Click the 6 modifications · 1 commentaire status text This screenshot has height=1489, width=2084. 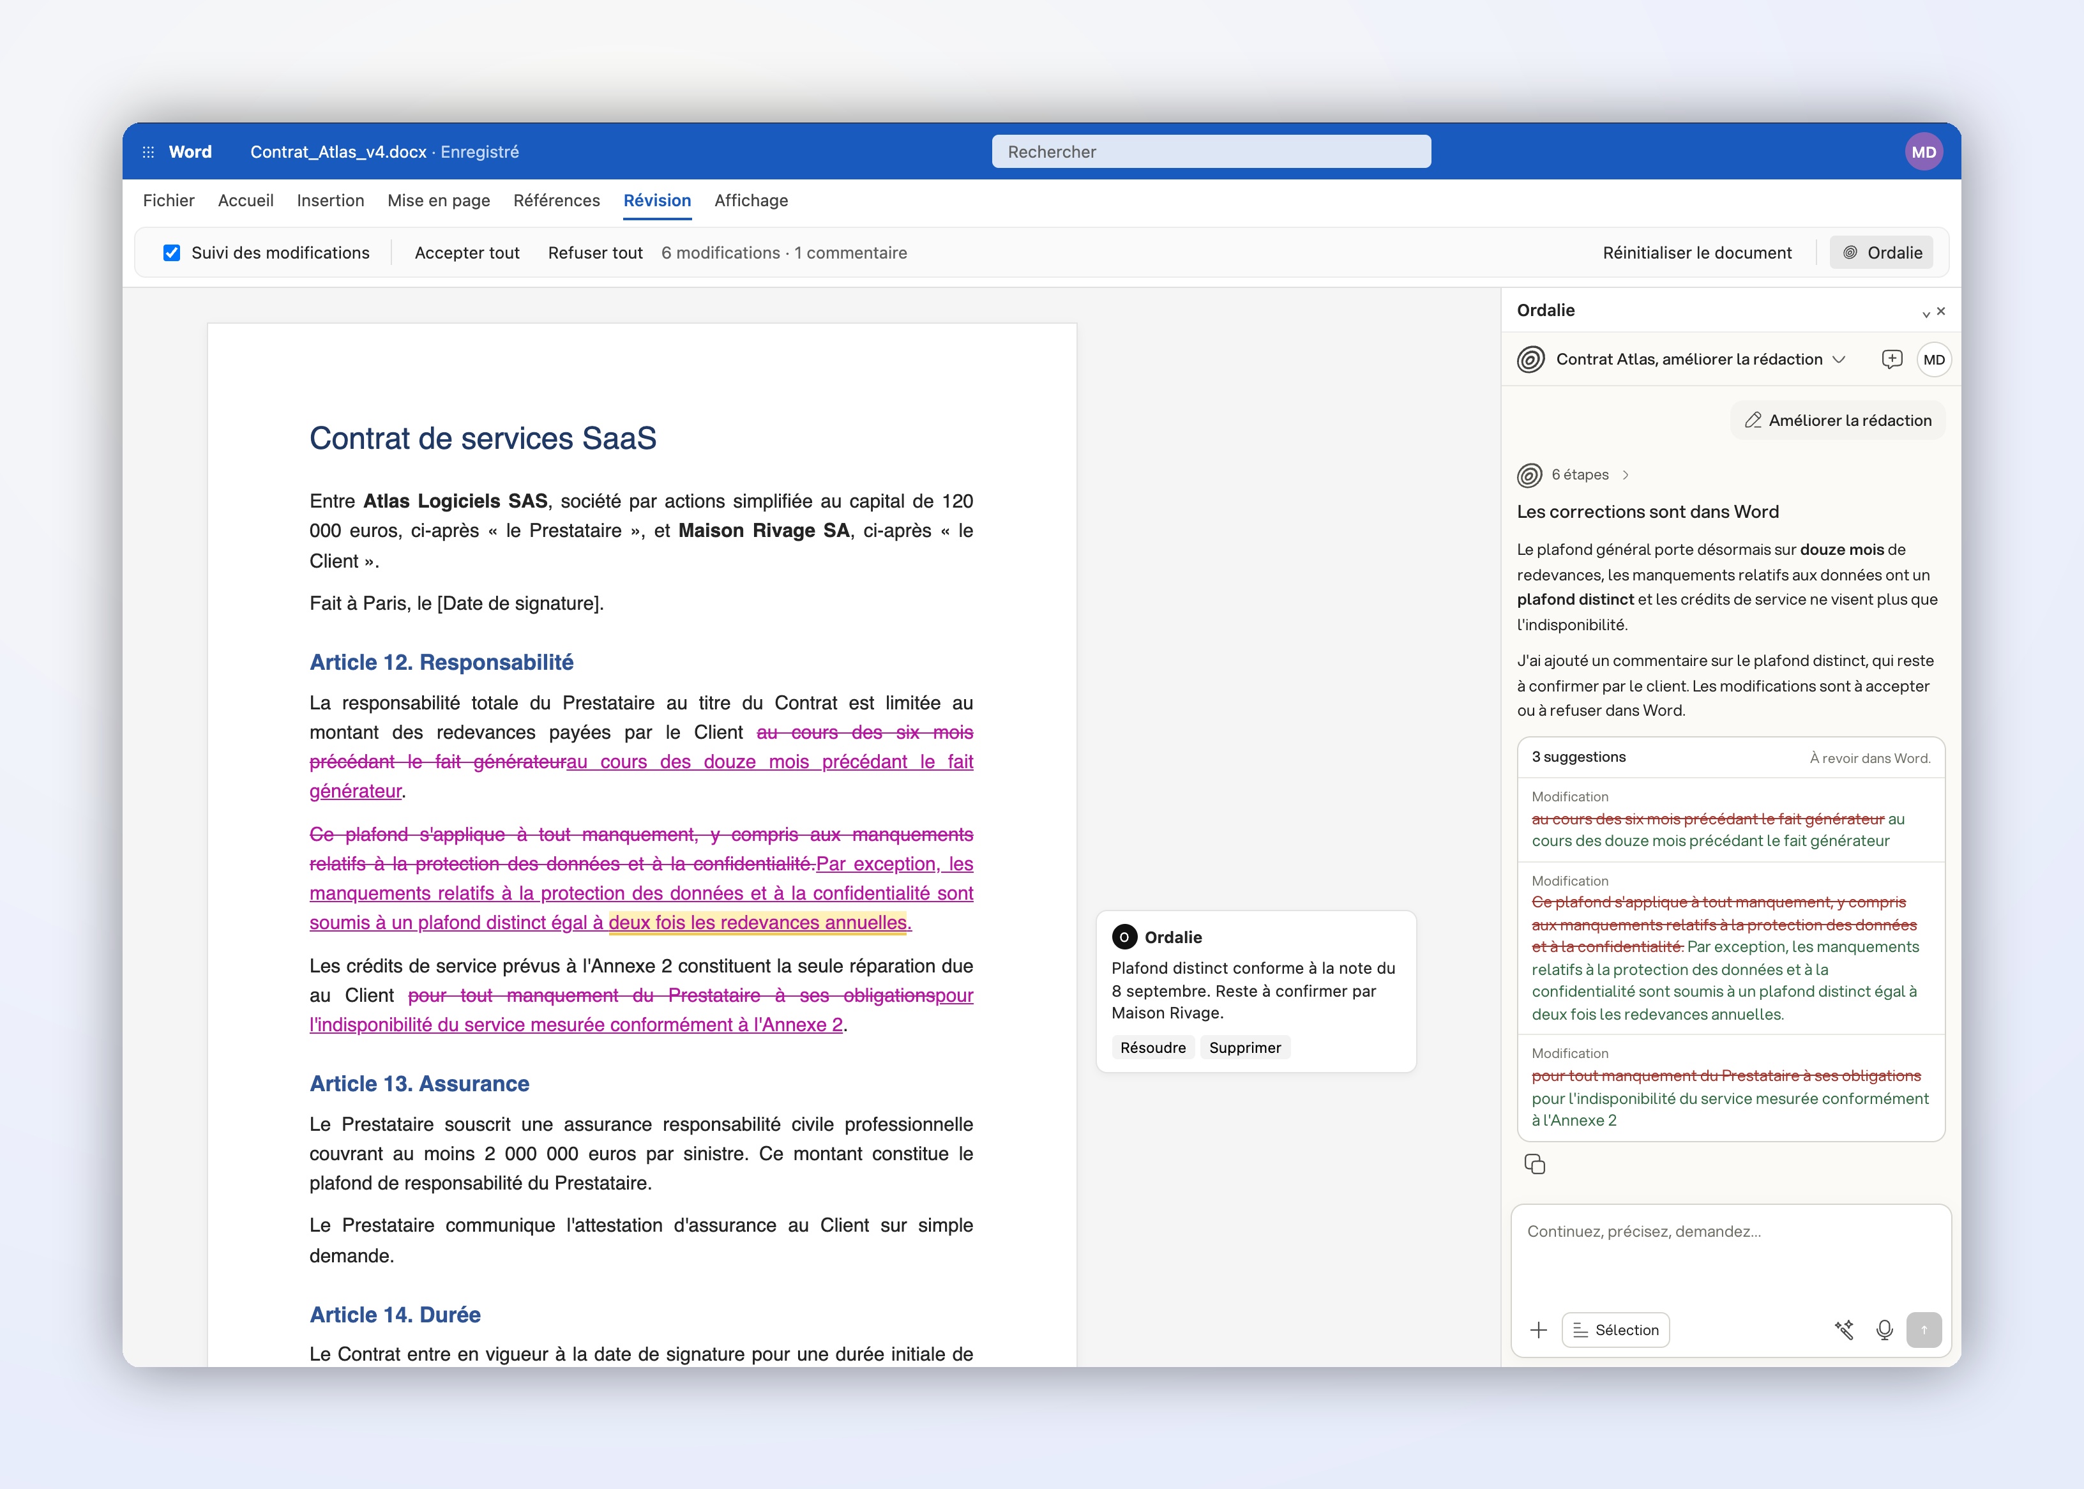(x=784, y=253)
